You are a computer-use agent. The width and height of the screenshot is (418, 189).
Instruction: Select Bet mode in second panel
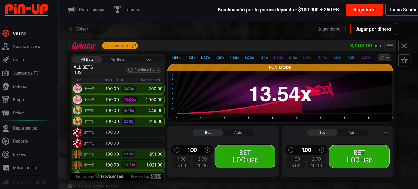[x=322, y=133]
